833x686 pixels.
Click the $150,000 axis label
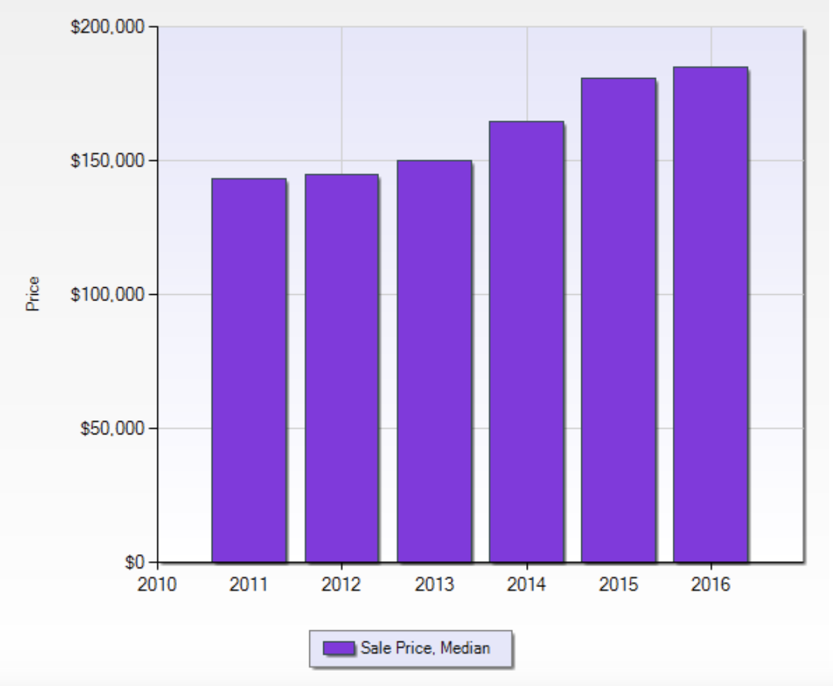pyautogui.click(x=108, y=161)
